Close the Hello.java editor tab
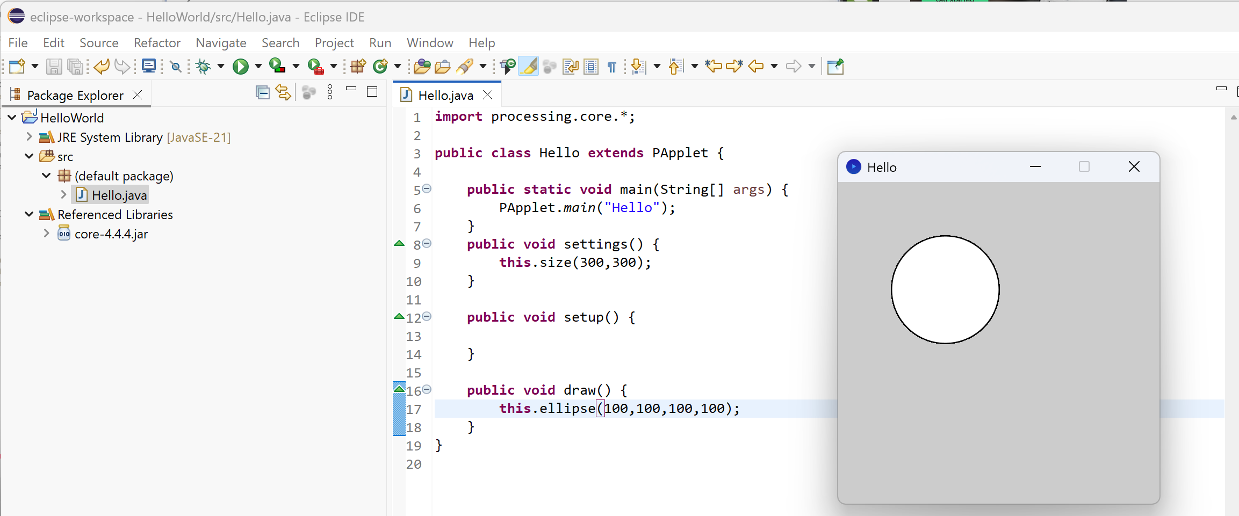The height and width of the screenshot is (516, 1239). [488, 95]
